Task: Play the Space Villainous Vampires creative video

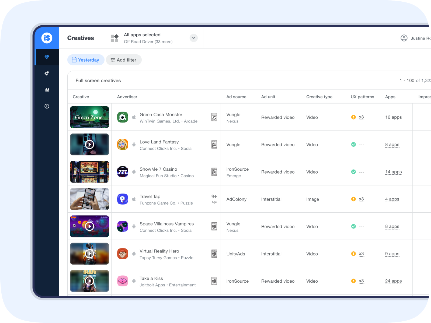Action: pos(89,226)
